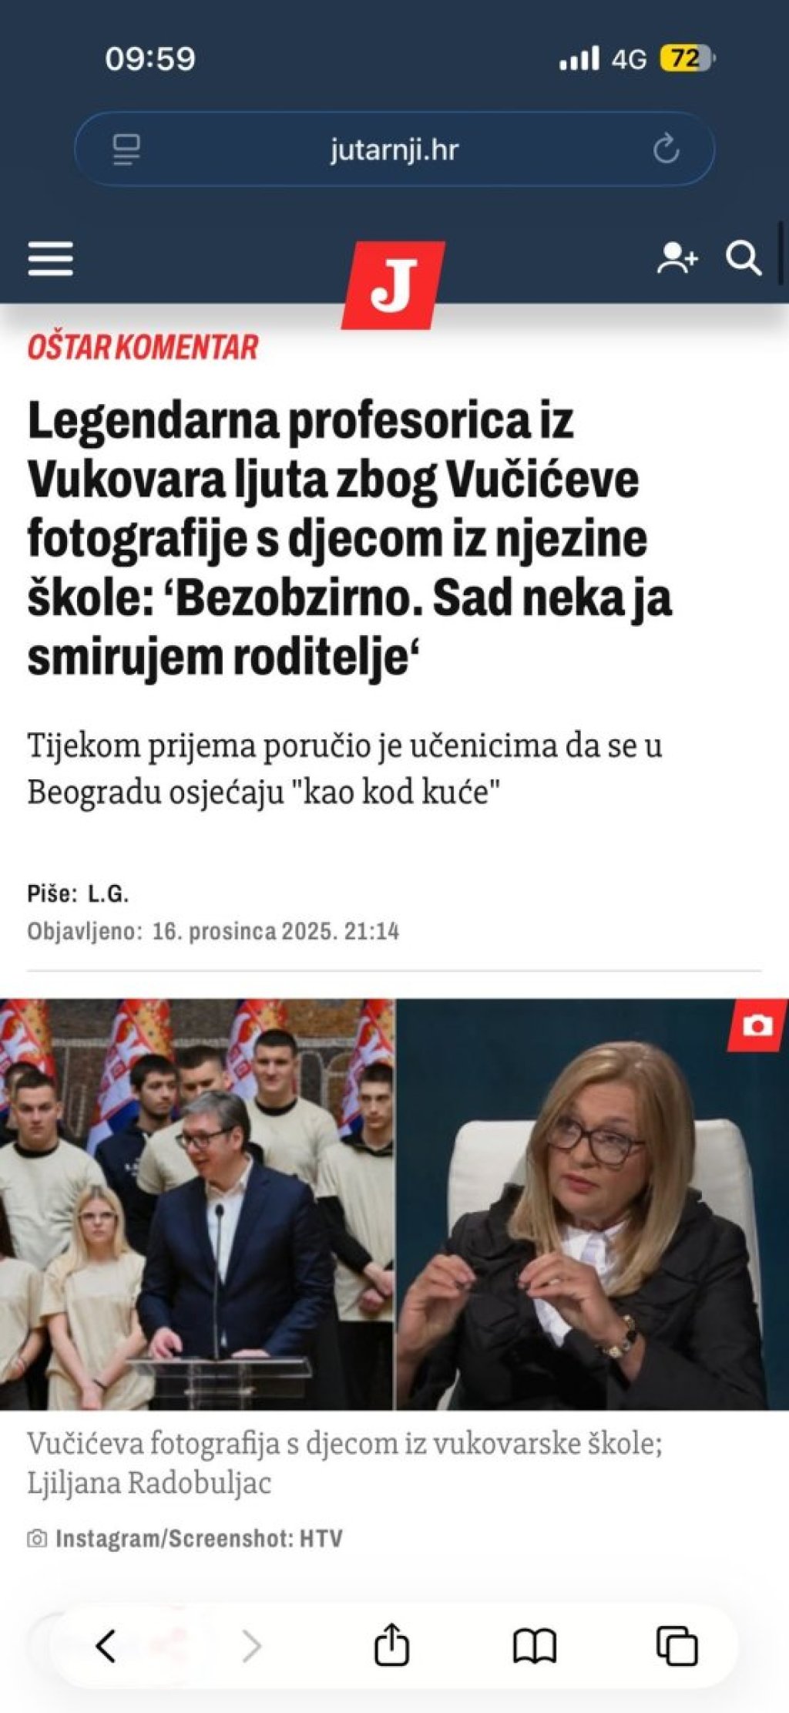This screenshot has width=789, height=1713.
Task: Open the Safari share sheet
Action: 392,1644
